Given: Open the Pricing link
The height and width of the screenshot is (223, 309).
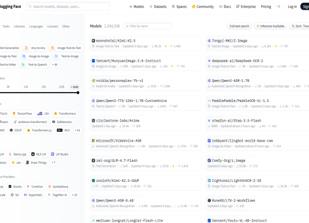Looking at the screenshot, I should 266,7.
